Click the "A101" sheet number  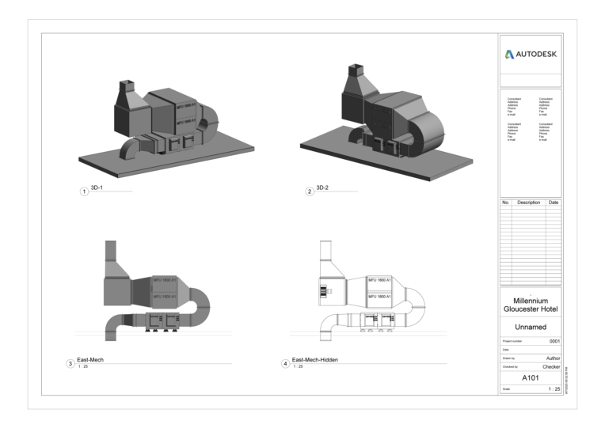pos(531,378)
